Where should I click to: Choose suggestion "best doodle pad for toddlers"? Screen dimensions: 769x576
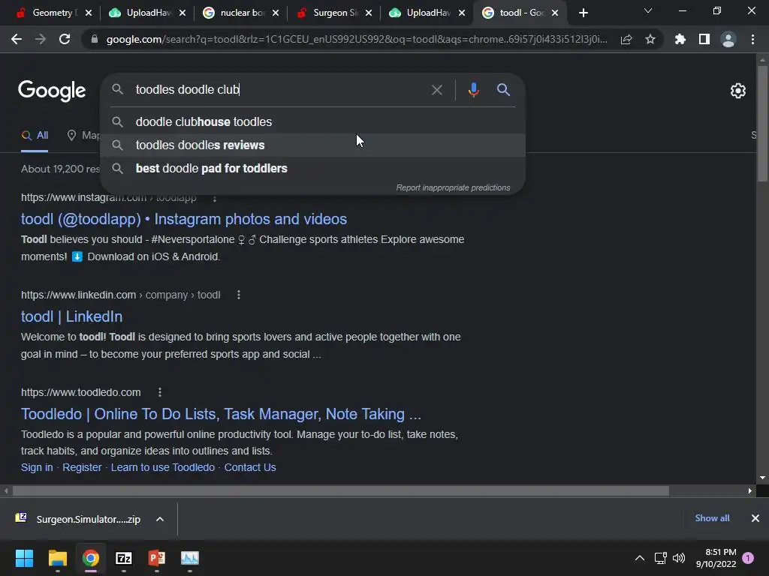pyautogui.click(x=313, y=169)
